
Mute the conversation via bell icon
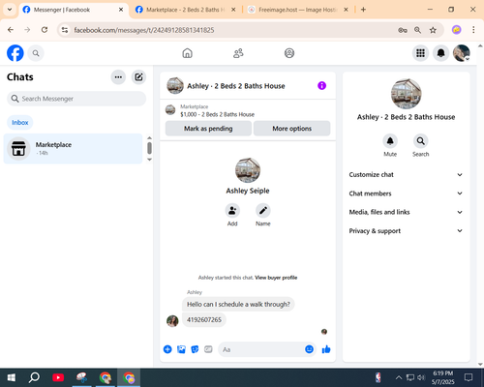[x=390, y=141]
